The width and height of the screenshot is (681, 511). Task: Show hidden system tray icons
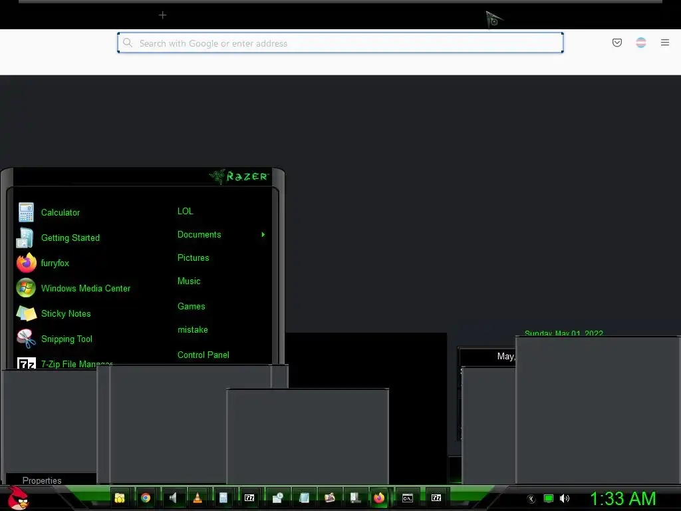point(531,499)
